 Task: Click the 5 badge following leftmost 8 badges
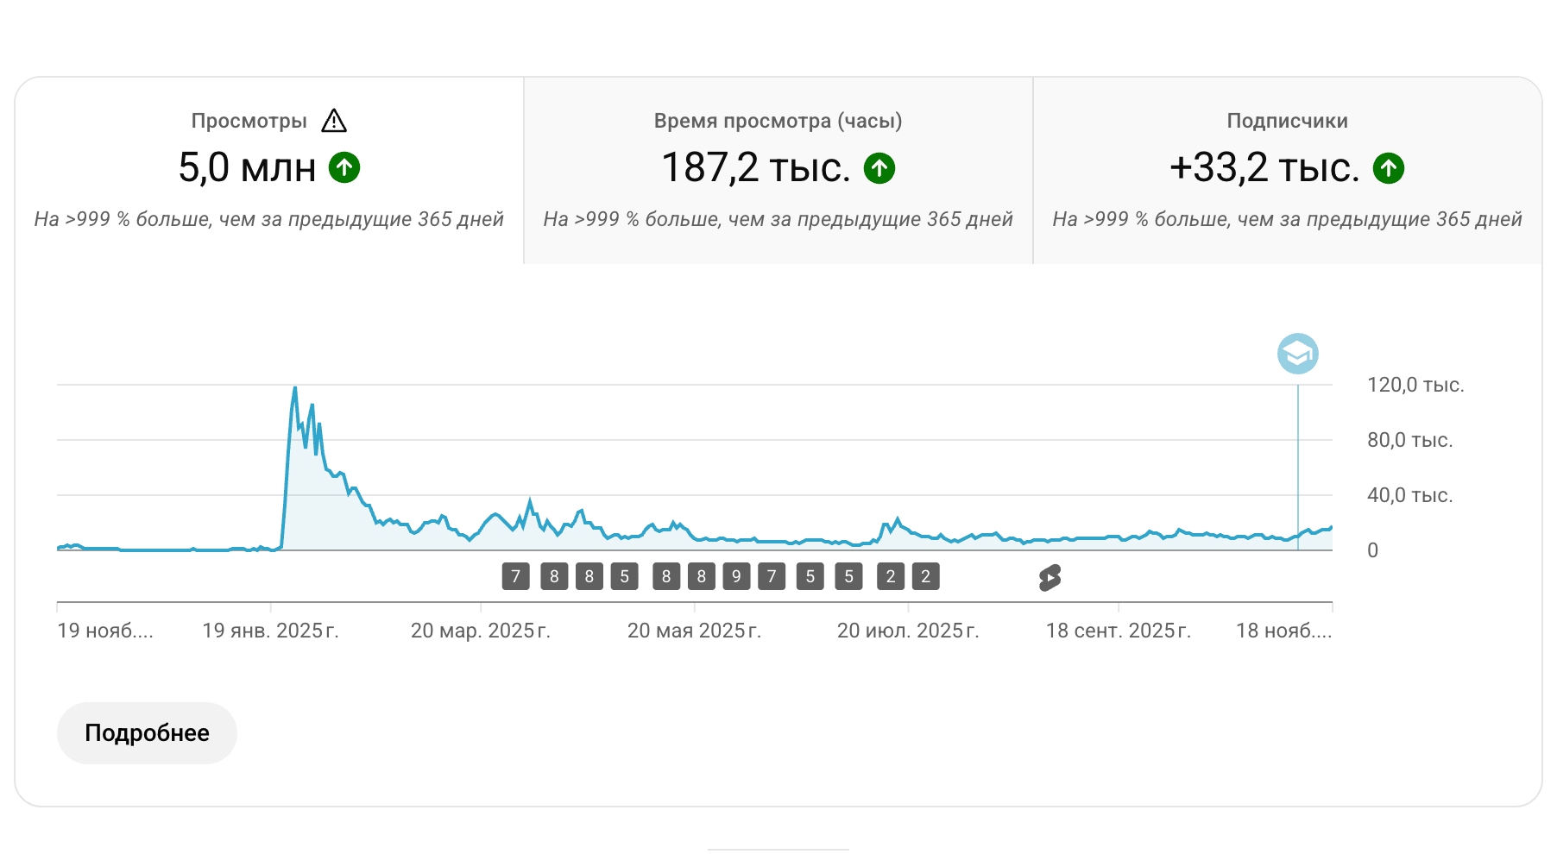(x=624, y=576)
